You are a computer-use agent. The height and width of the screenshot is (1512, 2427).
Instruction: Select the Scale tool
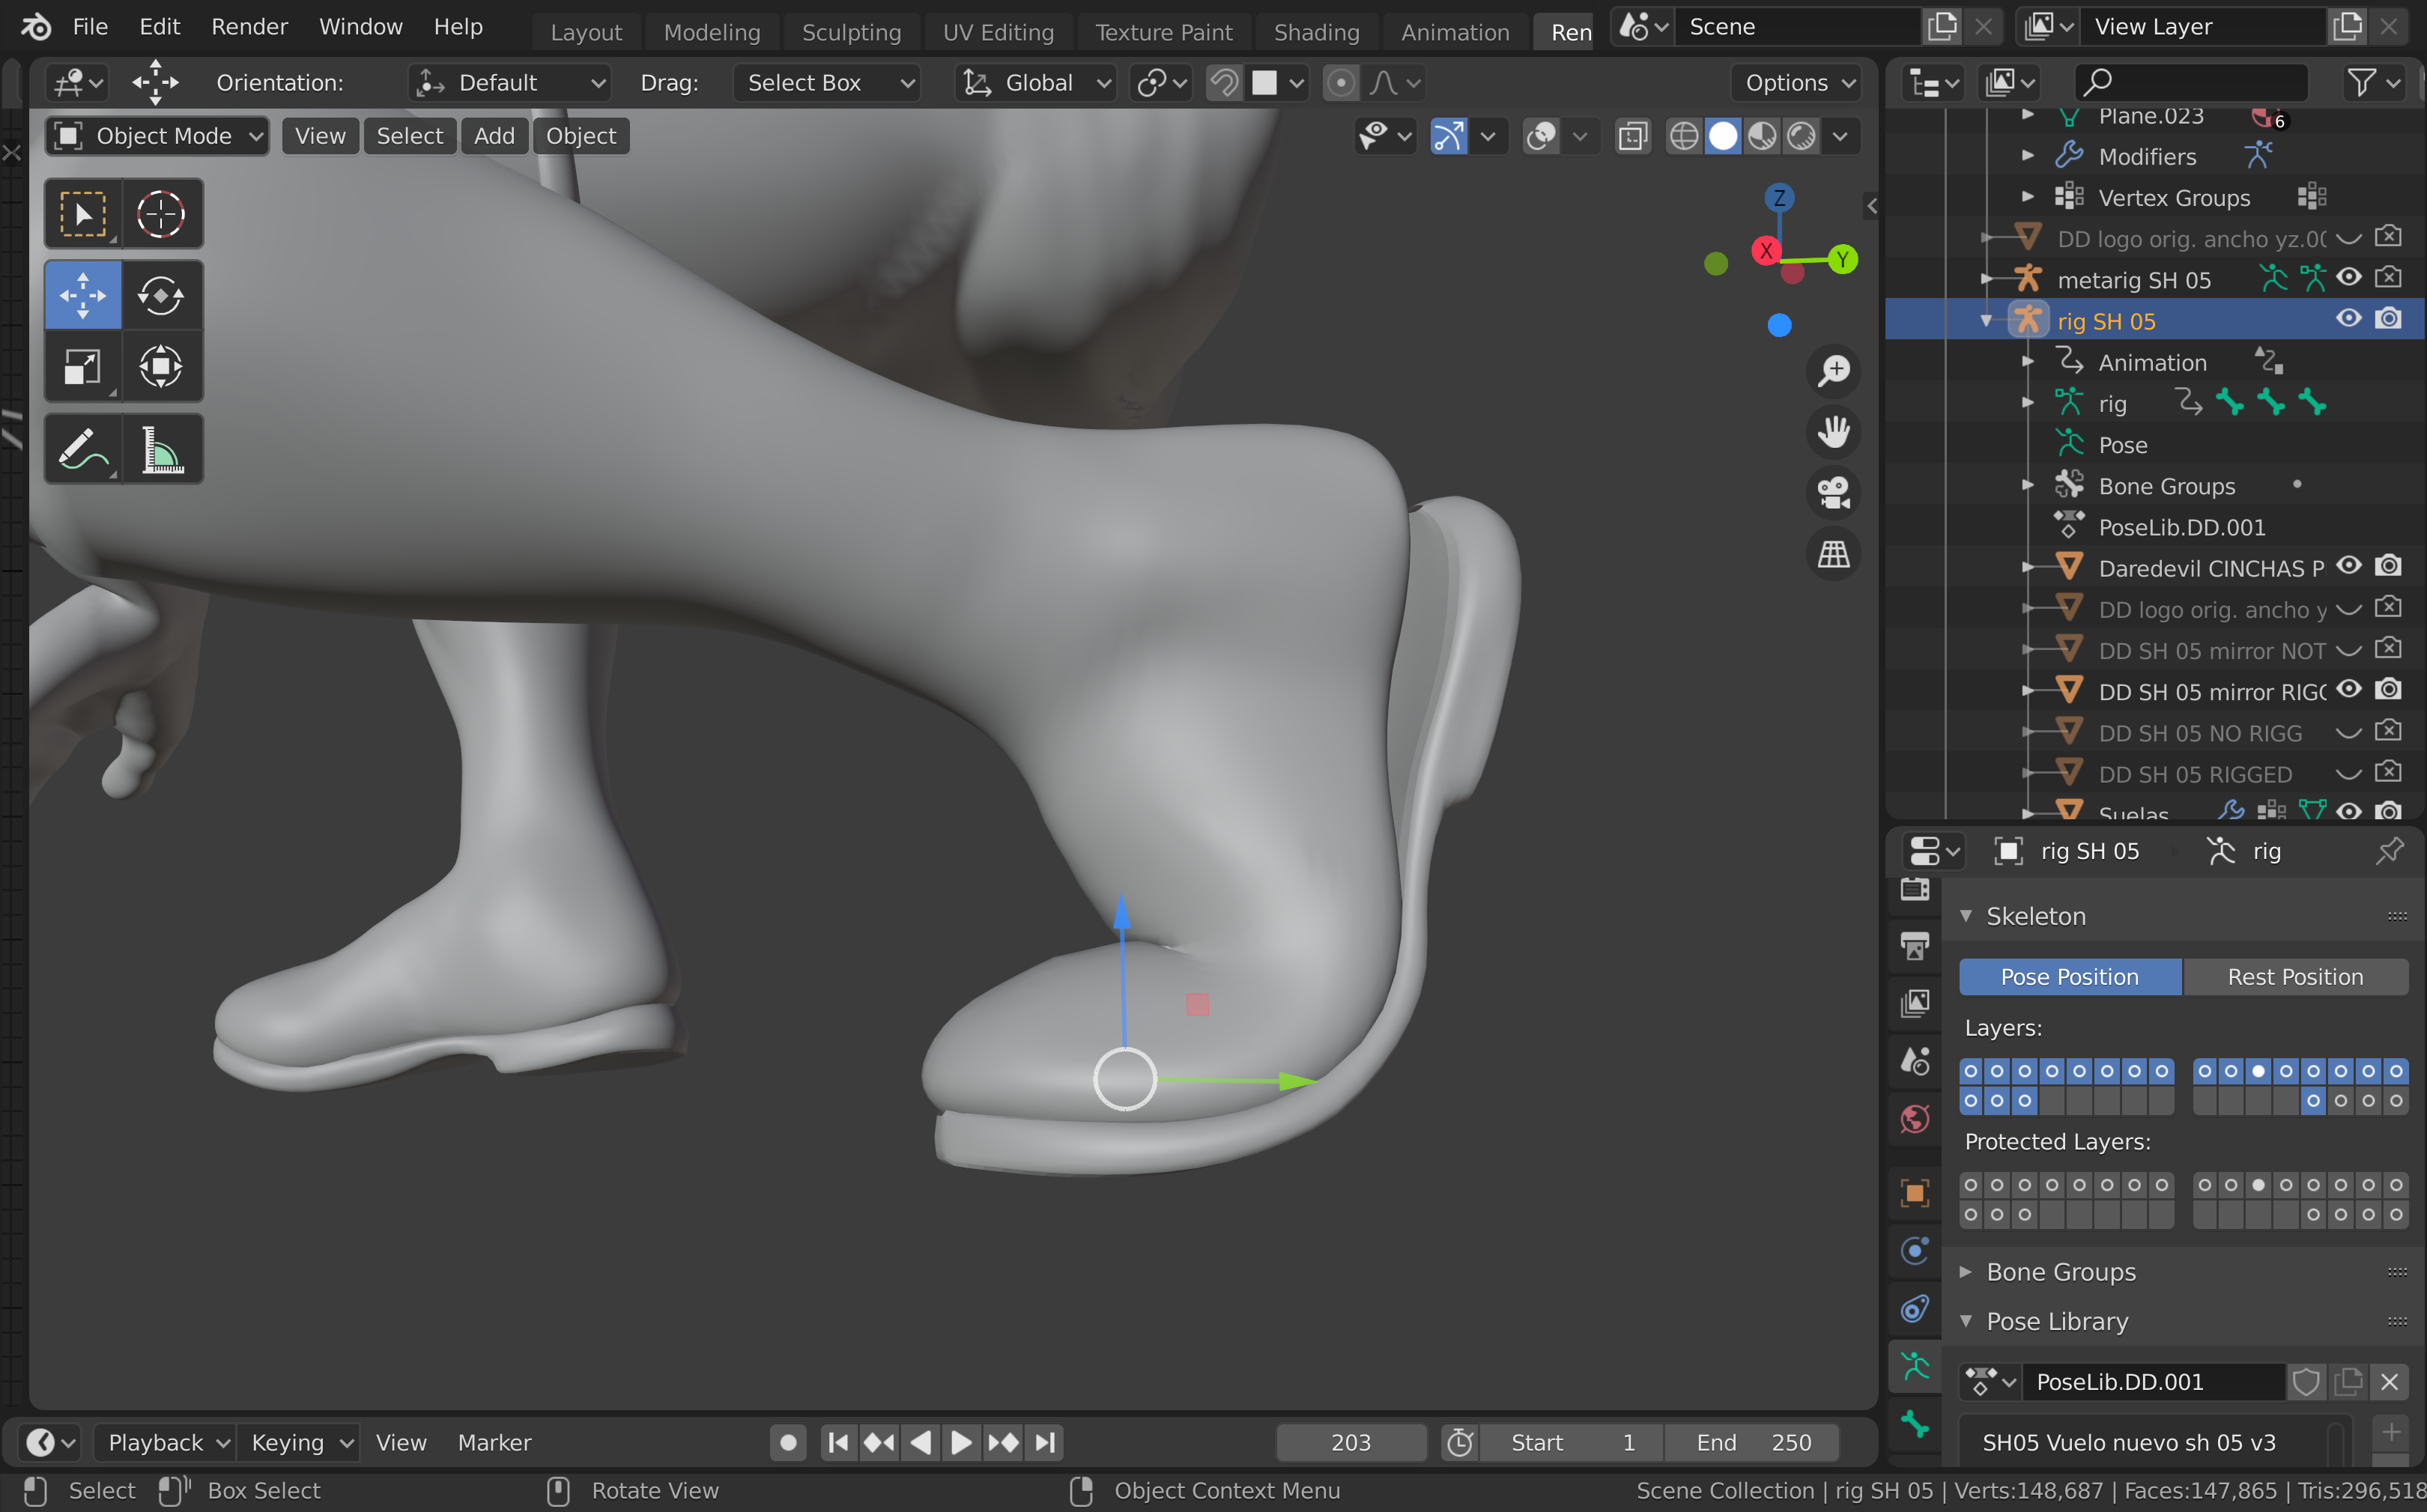click(82, 367)
